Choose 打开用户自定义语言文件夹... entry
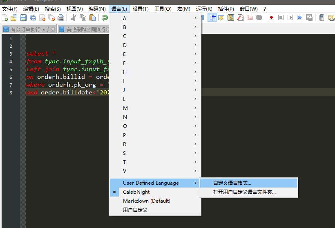Screen dimensions: 335x228 tap(249, 192)
